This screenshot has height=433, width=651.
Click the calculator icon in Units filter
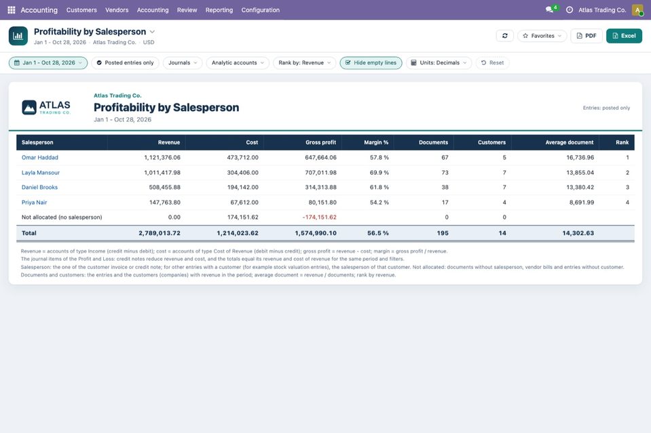[413, 63]
